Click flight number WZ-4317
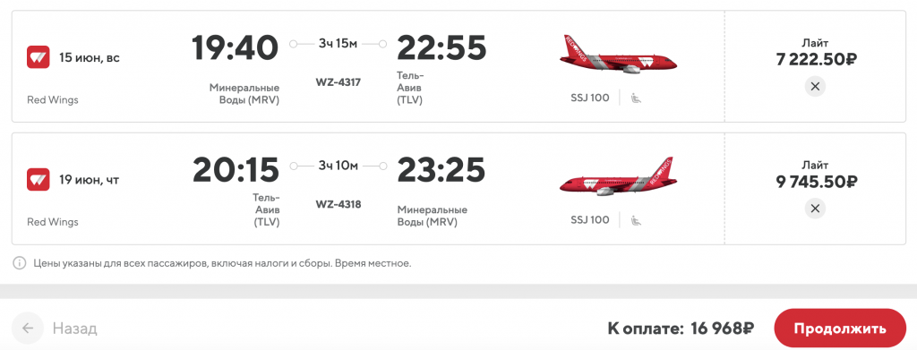The width and height of the screenshot is (917, 350). 338,82
